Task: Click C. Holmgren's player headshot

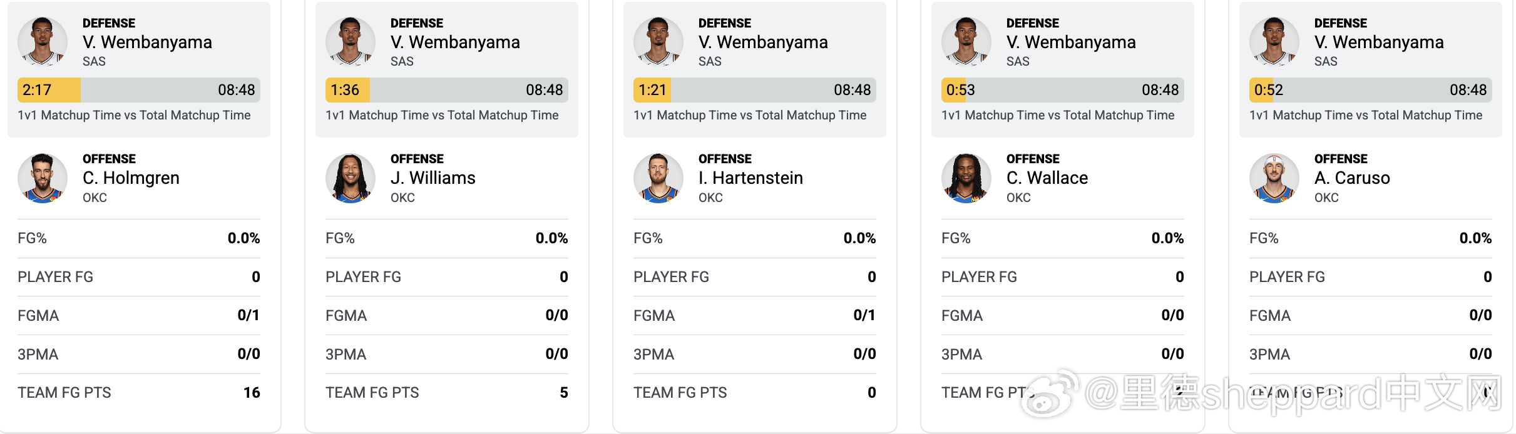Action: (43, 178)
